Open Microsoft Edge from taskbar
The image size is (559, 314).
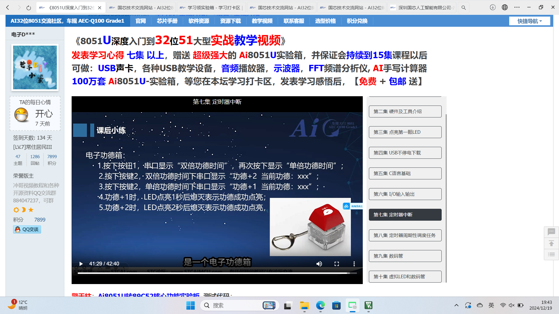click(x=320, y=305)
